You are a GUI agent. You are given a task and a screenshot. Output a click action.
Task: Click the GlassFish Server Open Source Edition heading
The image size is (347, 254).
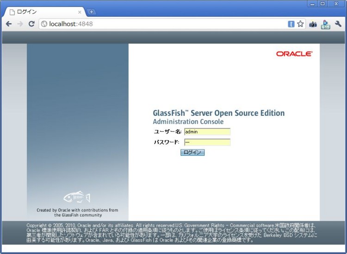click(219, 113)
